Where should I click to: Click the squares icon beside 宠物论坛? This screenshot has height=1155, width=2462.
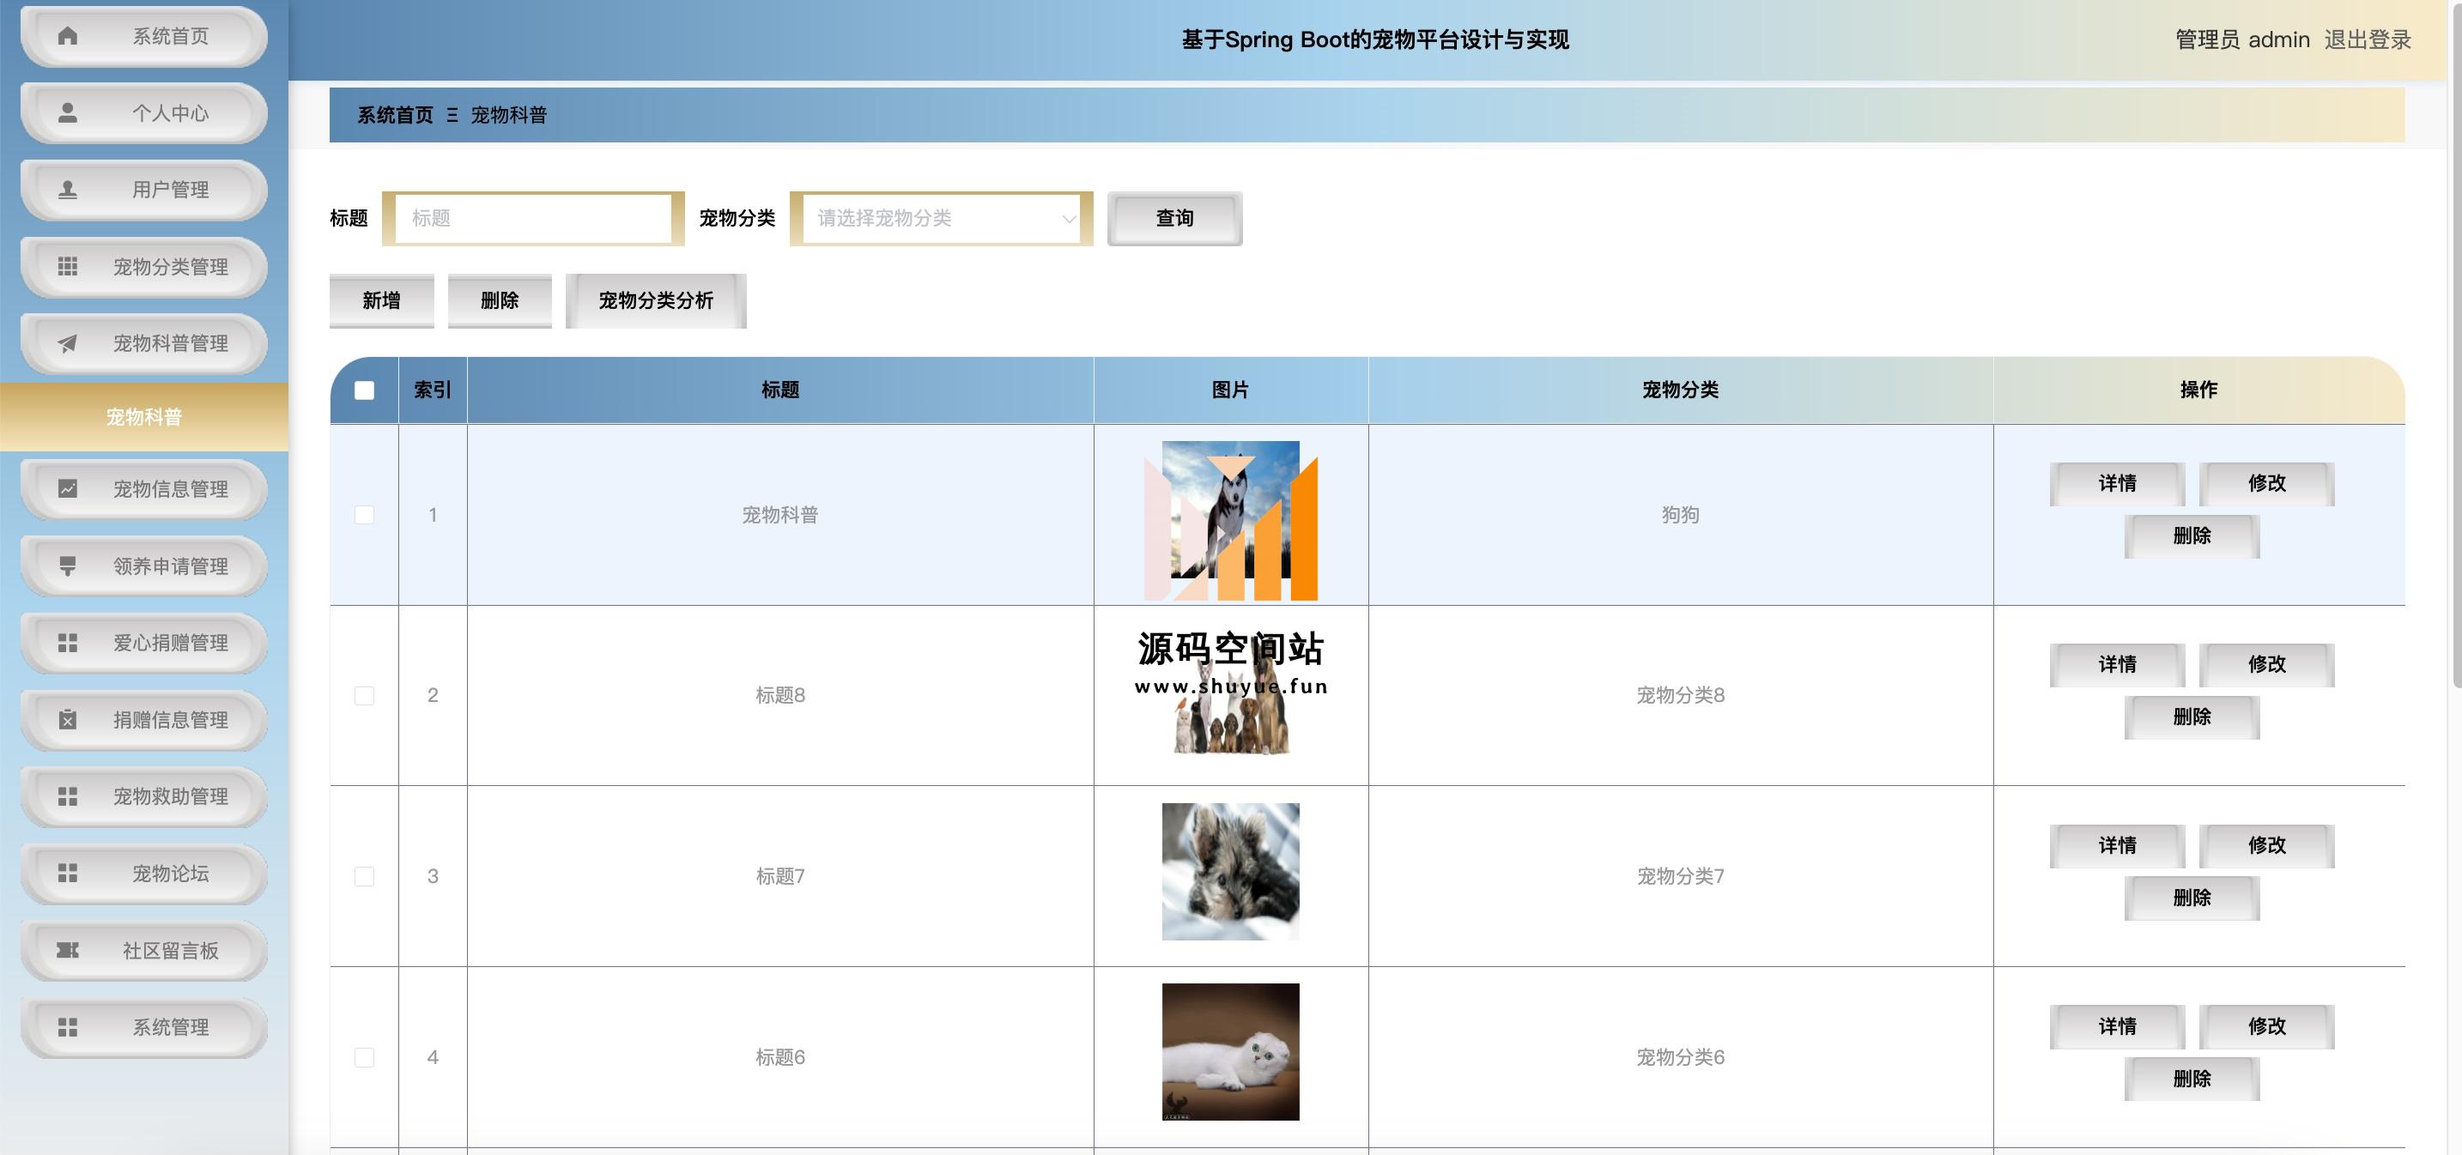(67, 874)
